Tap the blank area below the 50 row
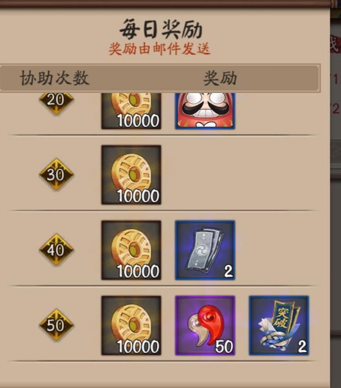This screenshot has height=388, width=341. click(x=163, y=374)
